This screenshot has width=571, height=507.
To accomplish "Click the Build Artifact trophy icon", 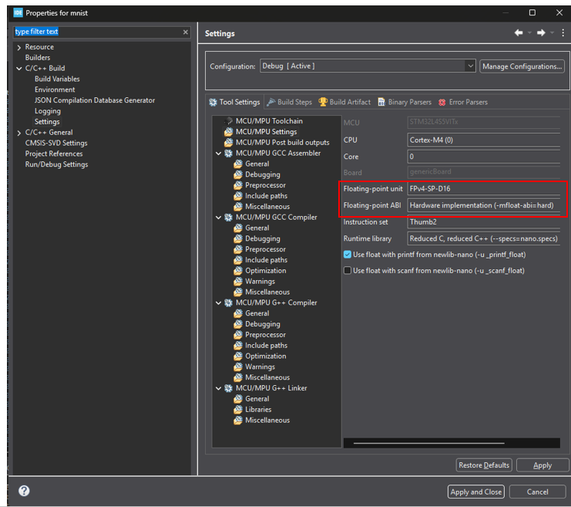I will [323, 102].
